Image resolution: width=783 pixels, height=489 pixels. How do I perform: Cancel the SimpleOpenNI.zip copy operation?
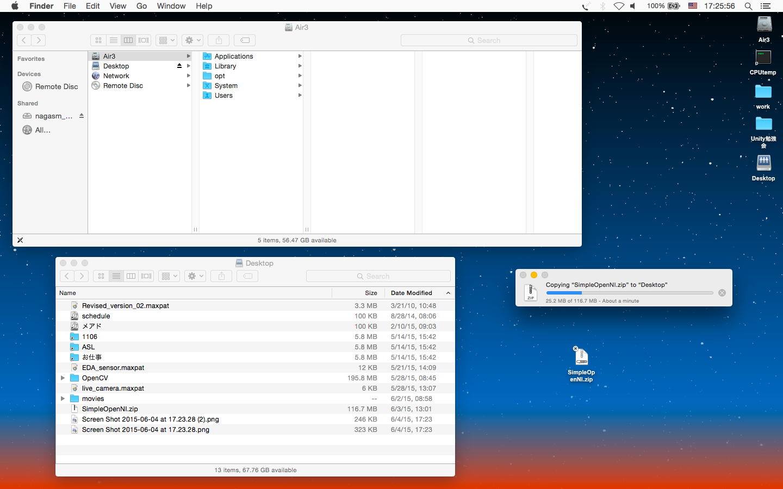tap(722, 293)
